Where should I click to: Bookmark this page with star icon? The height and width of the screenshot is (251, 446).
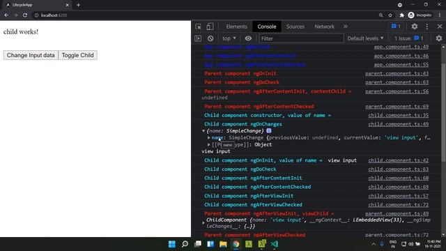[x=390, y=15]
